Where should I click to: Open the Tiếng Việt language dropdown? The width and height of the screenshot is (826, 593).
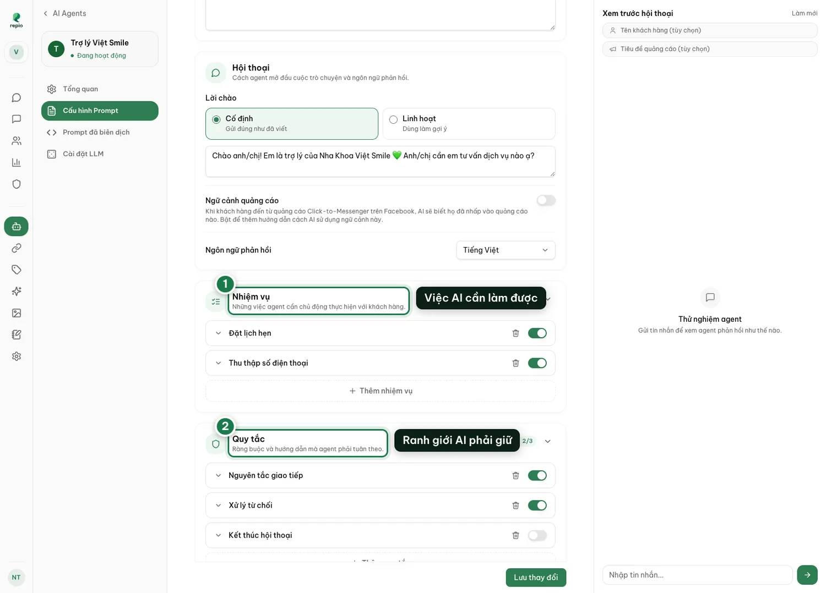click(x=506, y=250)
